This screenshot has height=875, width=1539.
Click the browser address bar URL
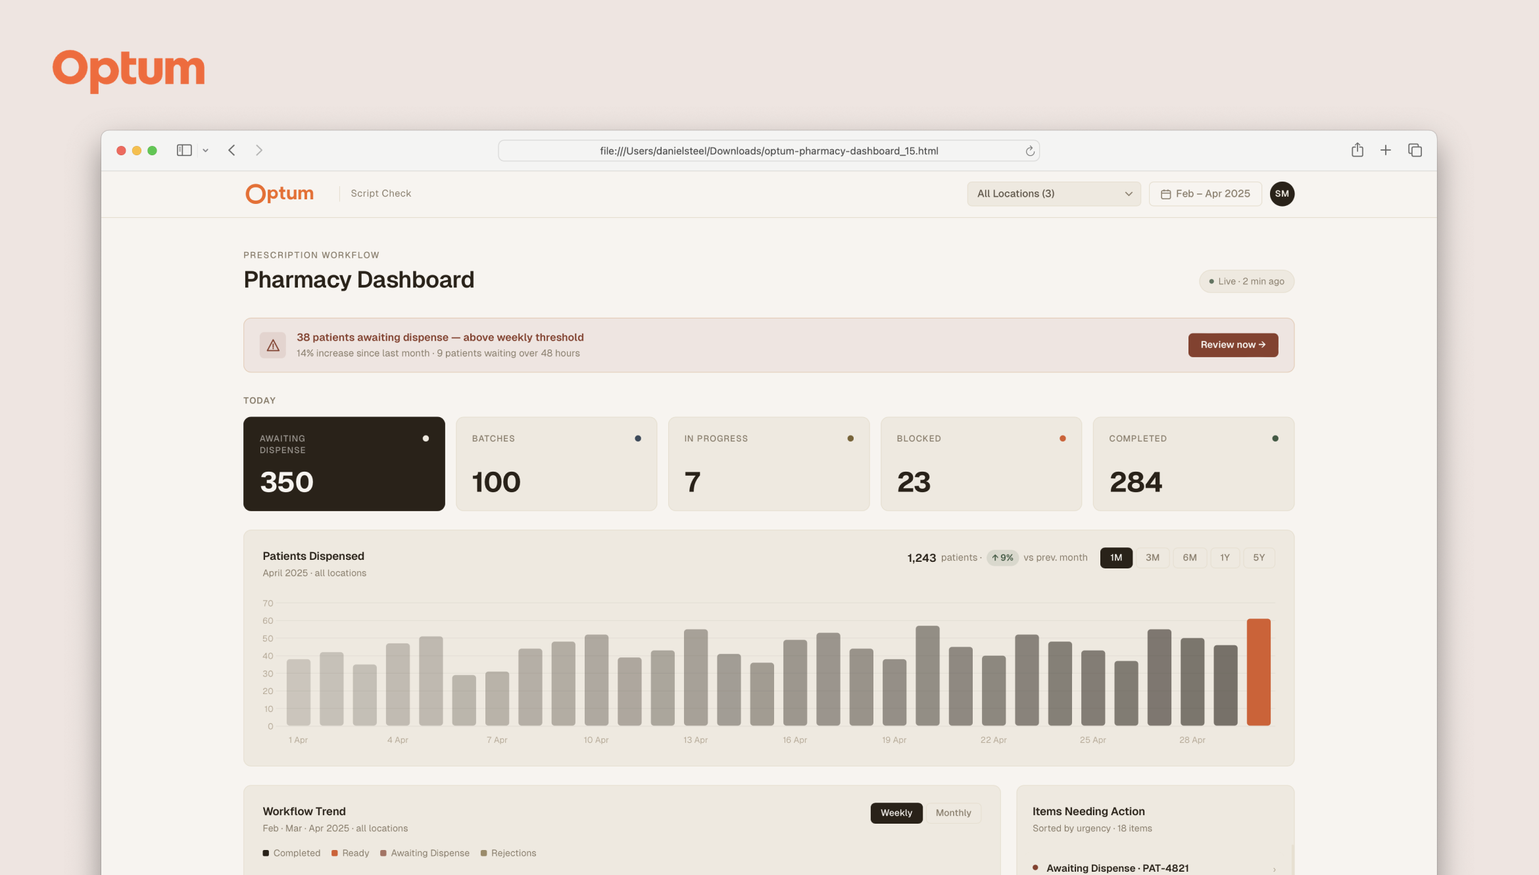pos(769,151)
